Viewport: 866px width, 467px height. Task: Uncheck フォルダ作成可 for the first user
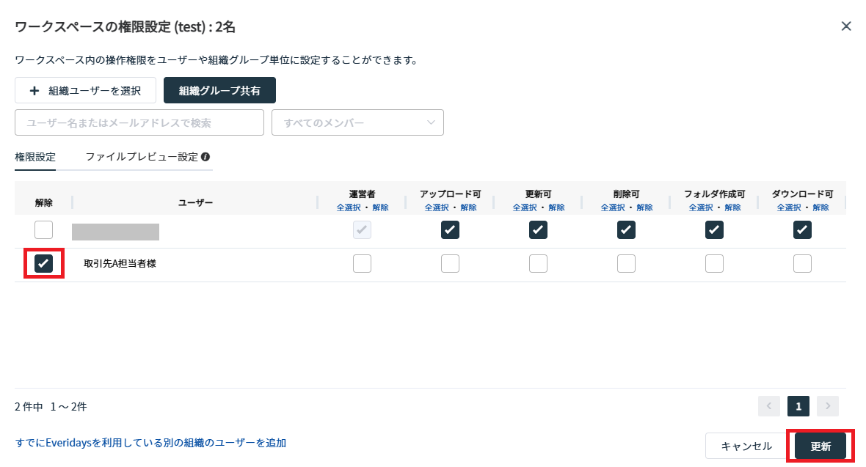pos(714,229)
